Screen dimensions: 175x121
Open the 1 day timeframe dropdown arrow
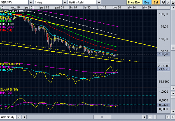[65, 3]
